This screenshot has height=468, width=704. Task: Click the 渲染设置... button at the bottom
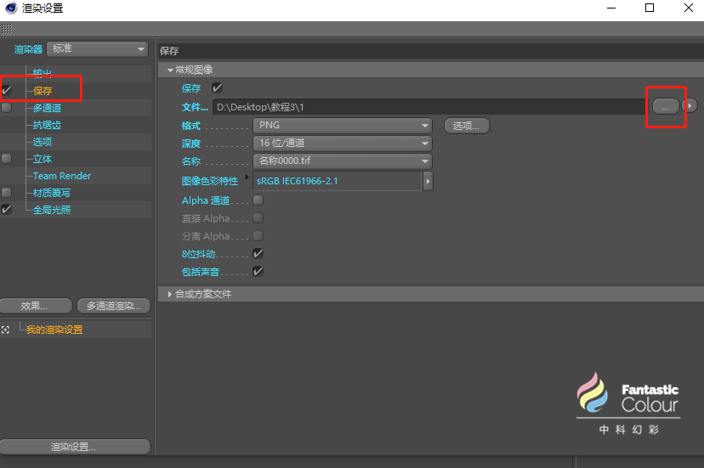point(75,447)
